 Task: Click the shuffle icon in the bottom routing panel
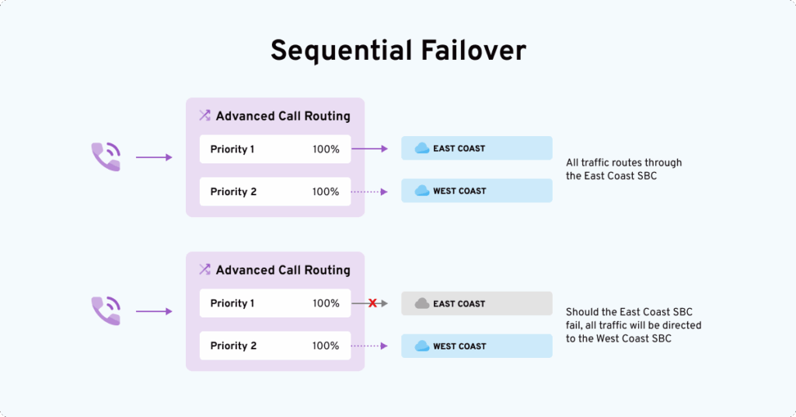204,270
